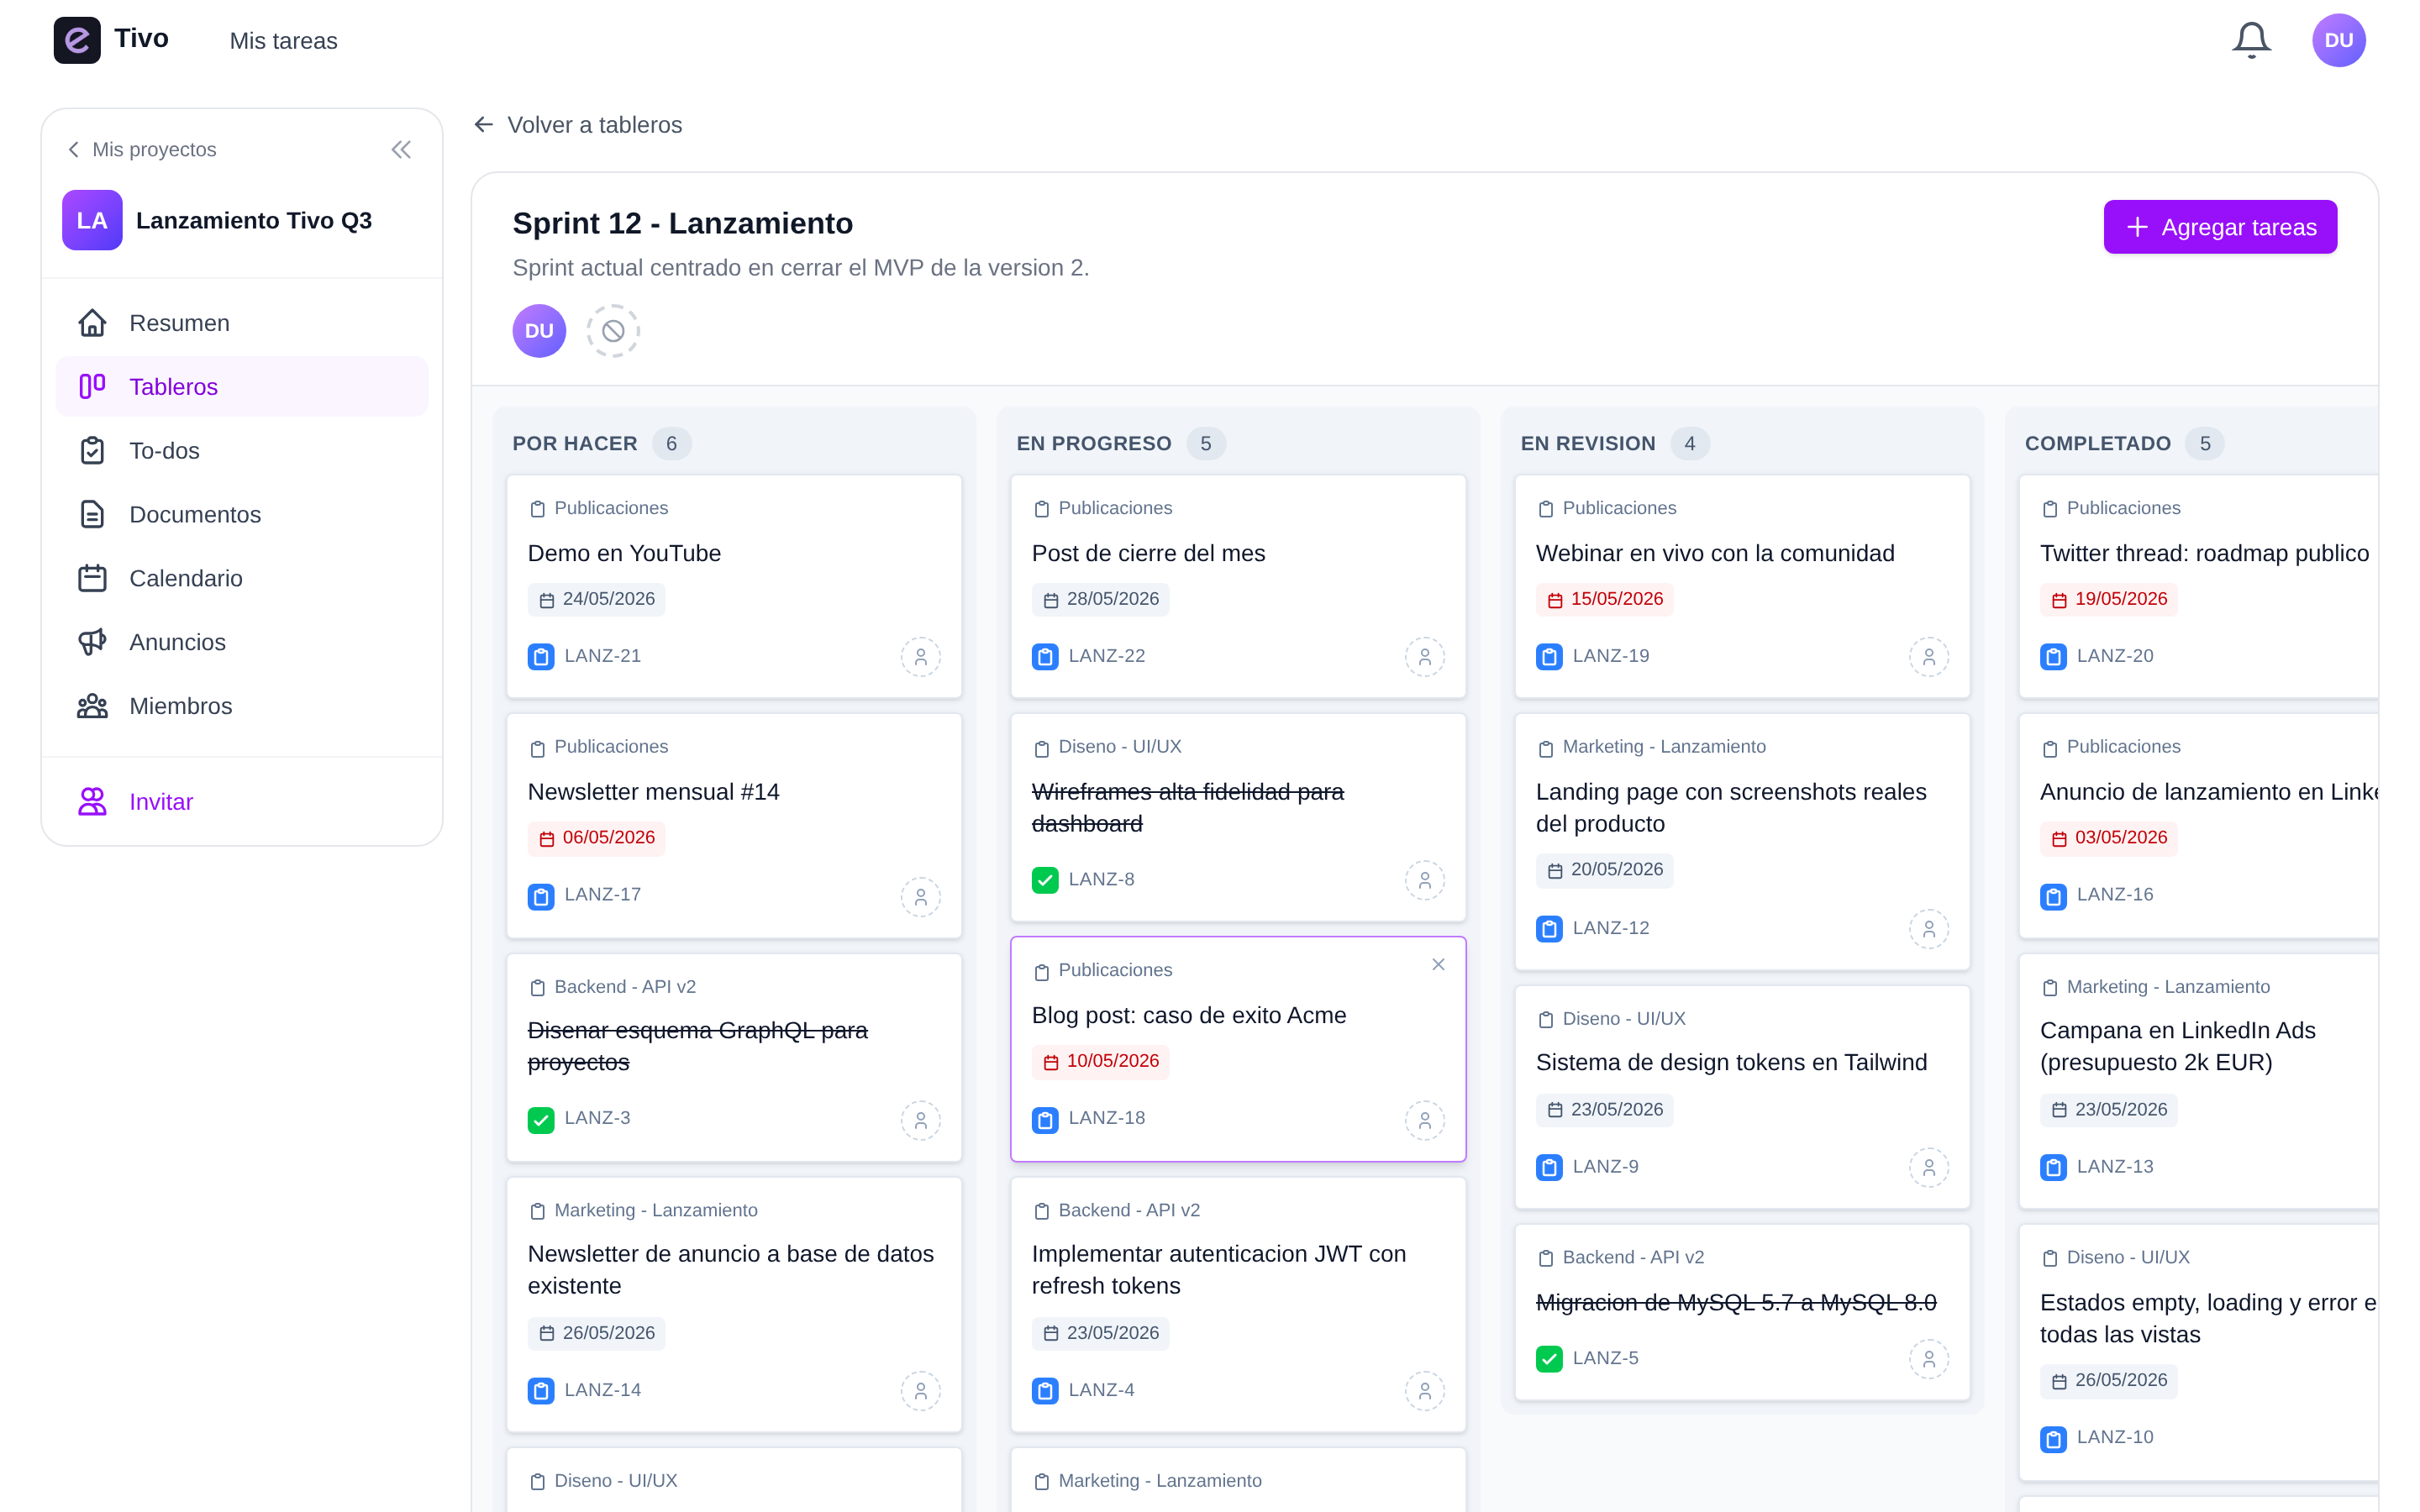Assign user on LANZ-18 card
2420x1512 pixels.
pyautogui.click(x=1424, y=1120)
